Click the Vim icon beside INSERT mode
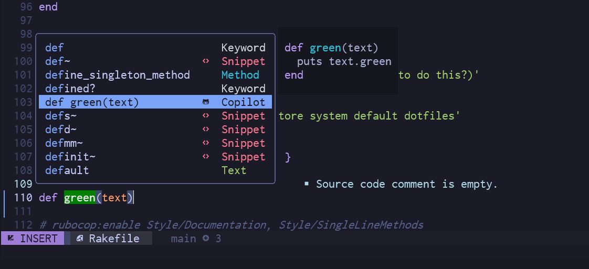Viewport: 589px width, 269px height. (10, 239)
